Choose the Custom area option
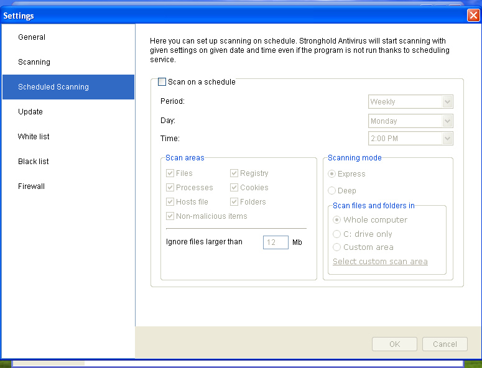This screenshot has width=482, height=368. click(337, 247)
